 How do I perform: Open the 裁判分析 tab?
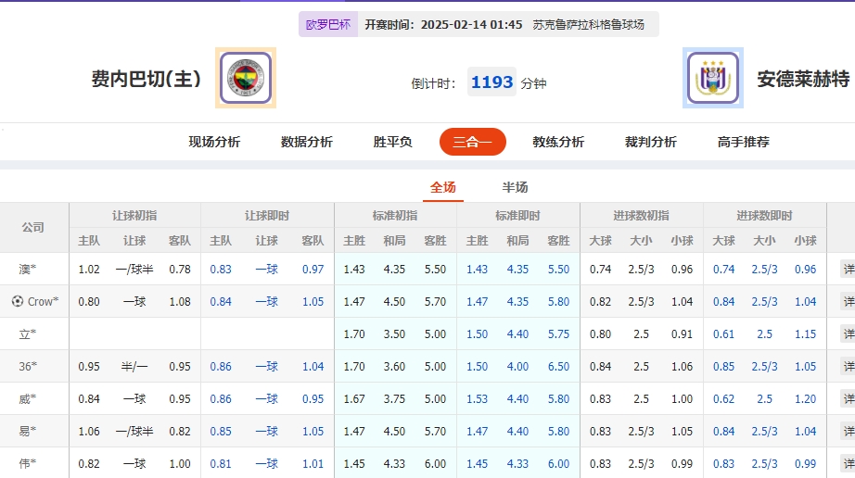coord(651,142)
